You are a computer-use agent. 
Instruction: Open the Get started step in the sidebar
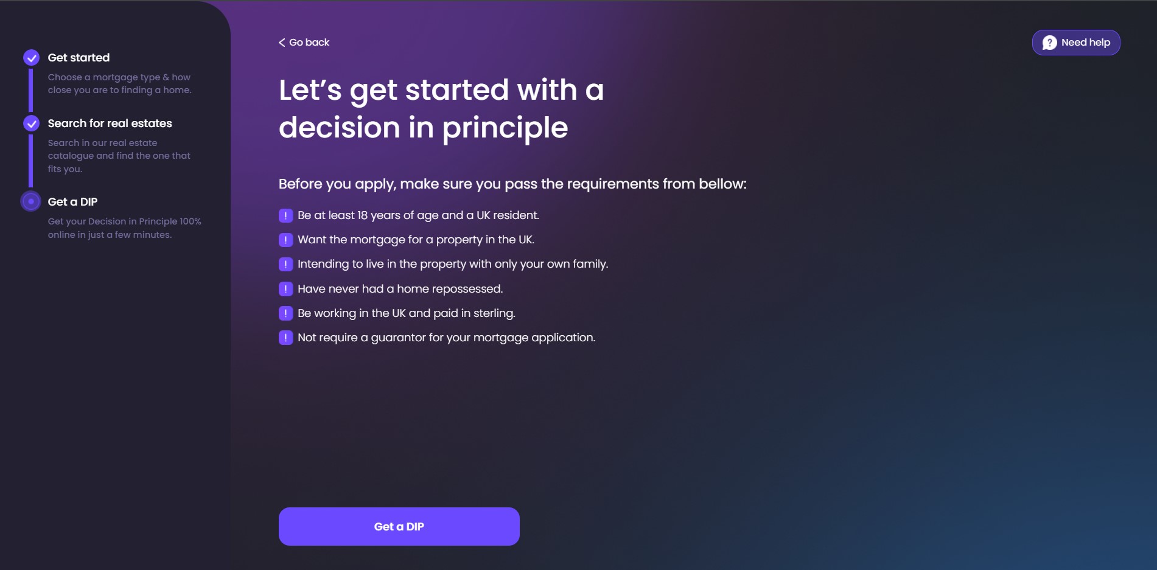coord(79,57)
